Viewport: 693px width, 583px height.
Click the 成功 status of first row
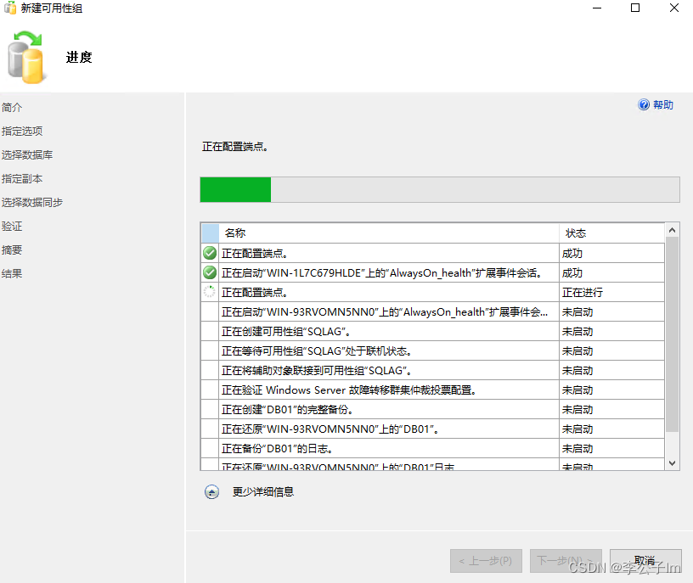(x=611, y=254)
